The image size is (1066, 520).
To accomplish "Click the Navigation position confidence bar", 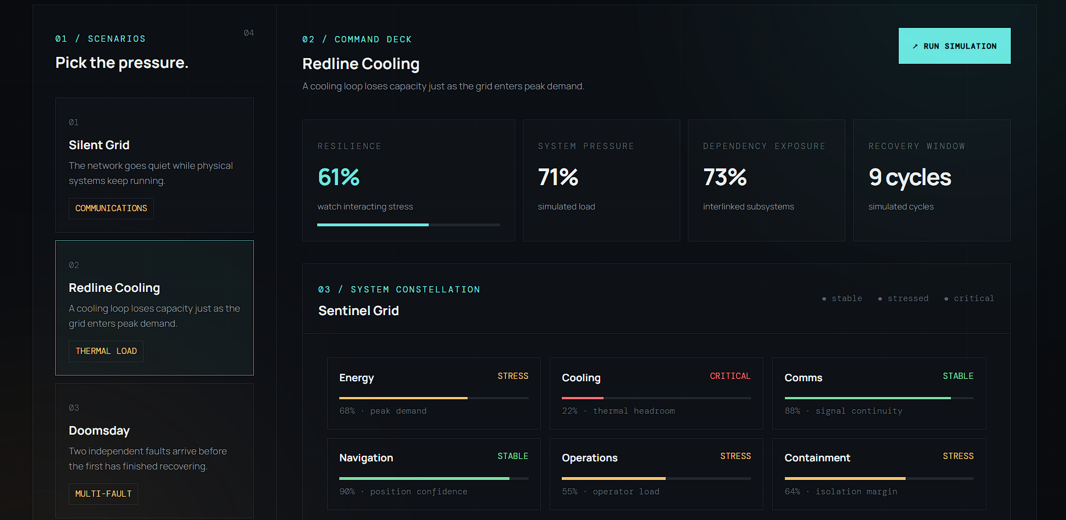I will point(434,478).
